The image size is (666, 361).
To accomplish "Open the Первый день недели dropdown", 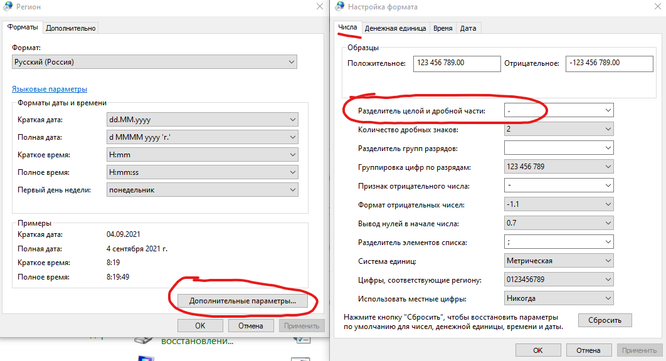I will [202, 190].
